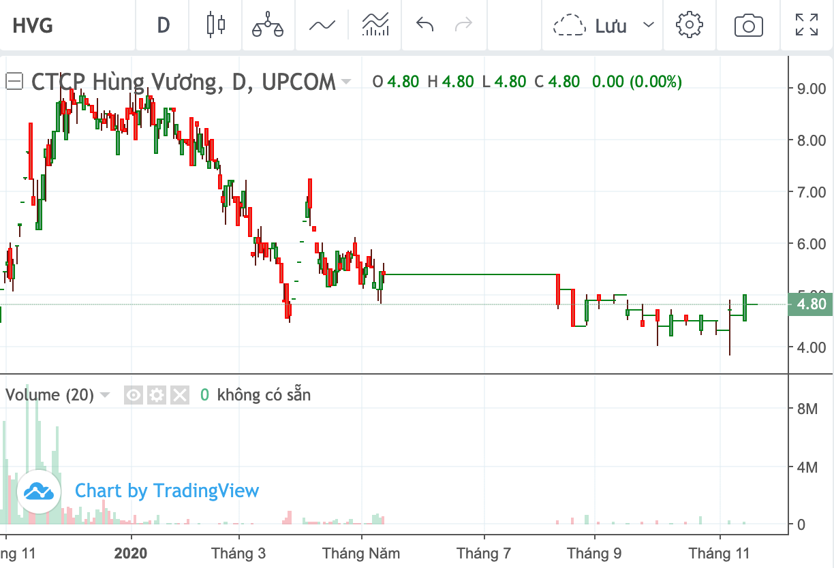Click the Tháng 3 time axis label
The image size is (834, 568).
(x=238, y=553)
